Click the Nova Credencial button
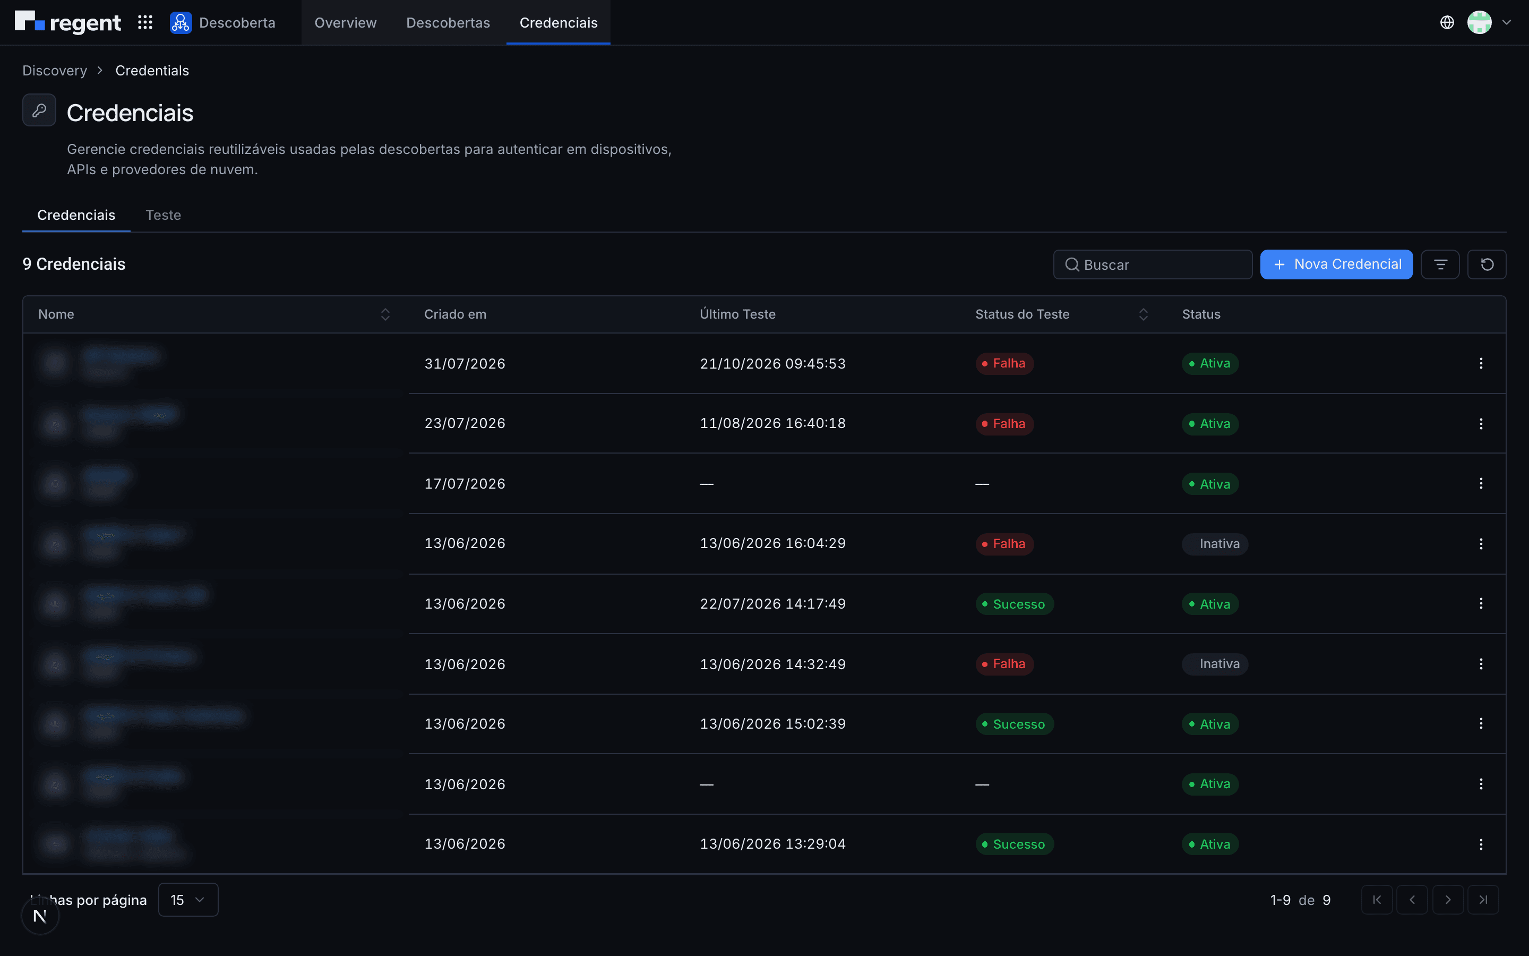The image size is (1529, 956). click(1336, 264)
